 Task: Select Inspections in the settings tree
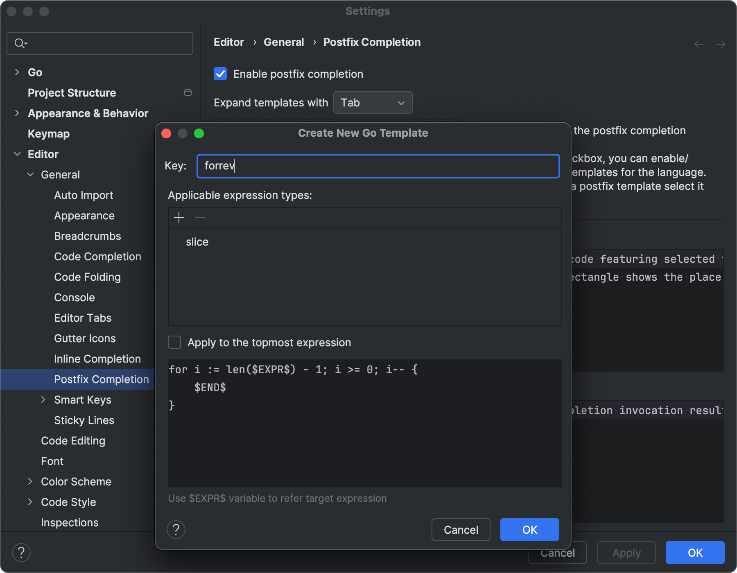tap(69, 522)
